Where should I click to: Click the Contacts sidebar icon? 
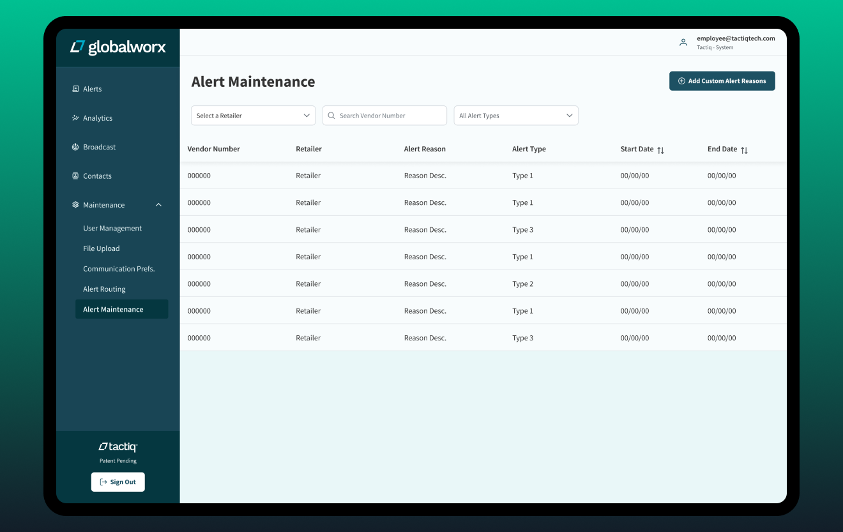tap(75, 176)
